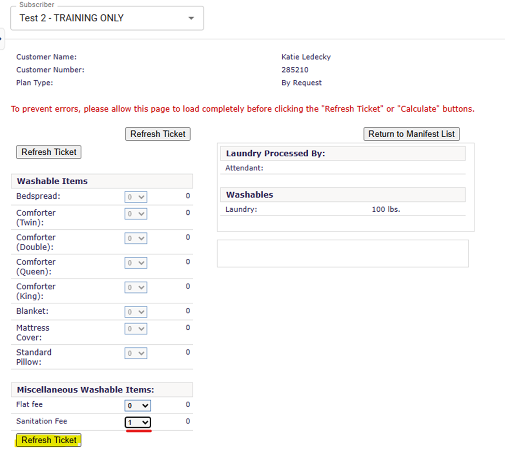Viewport: 505px width, 454px height.
Task: Open the Comforter (Queen) quantity dropdown
Action: [x=136, y=262]
